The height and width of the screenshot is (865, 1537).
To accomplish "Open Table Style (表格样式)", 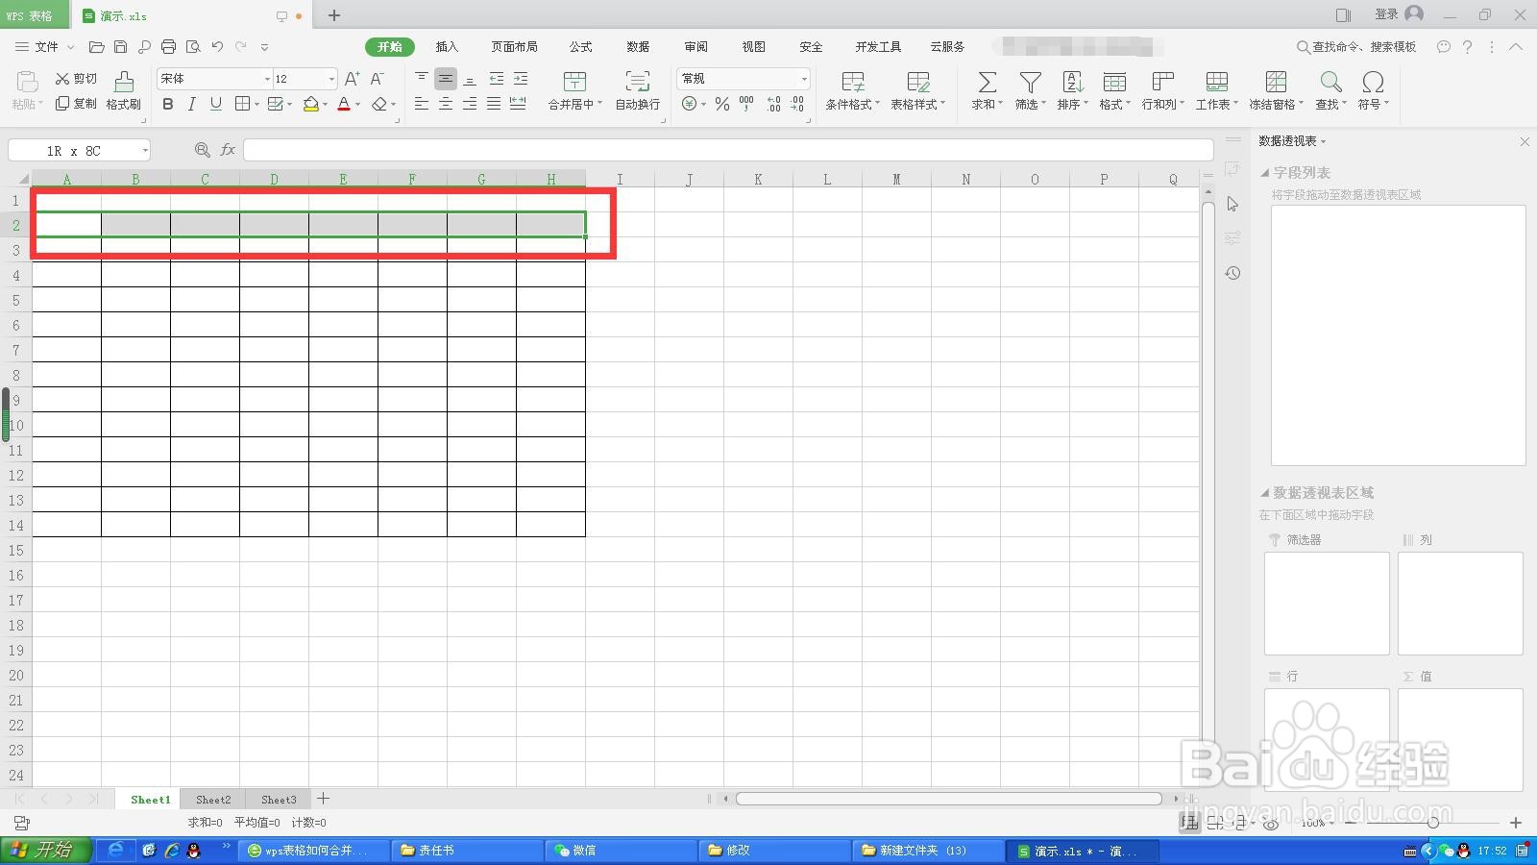I will pos(917,90).
